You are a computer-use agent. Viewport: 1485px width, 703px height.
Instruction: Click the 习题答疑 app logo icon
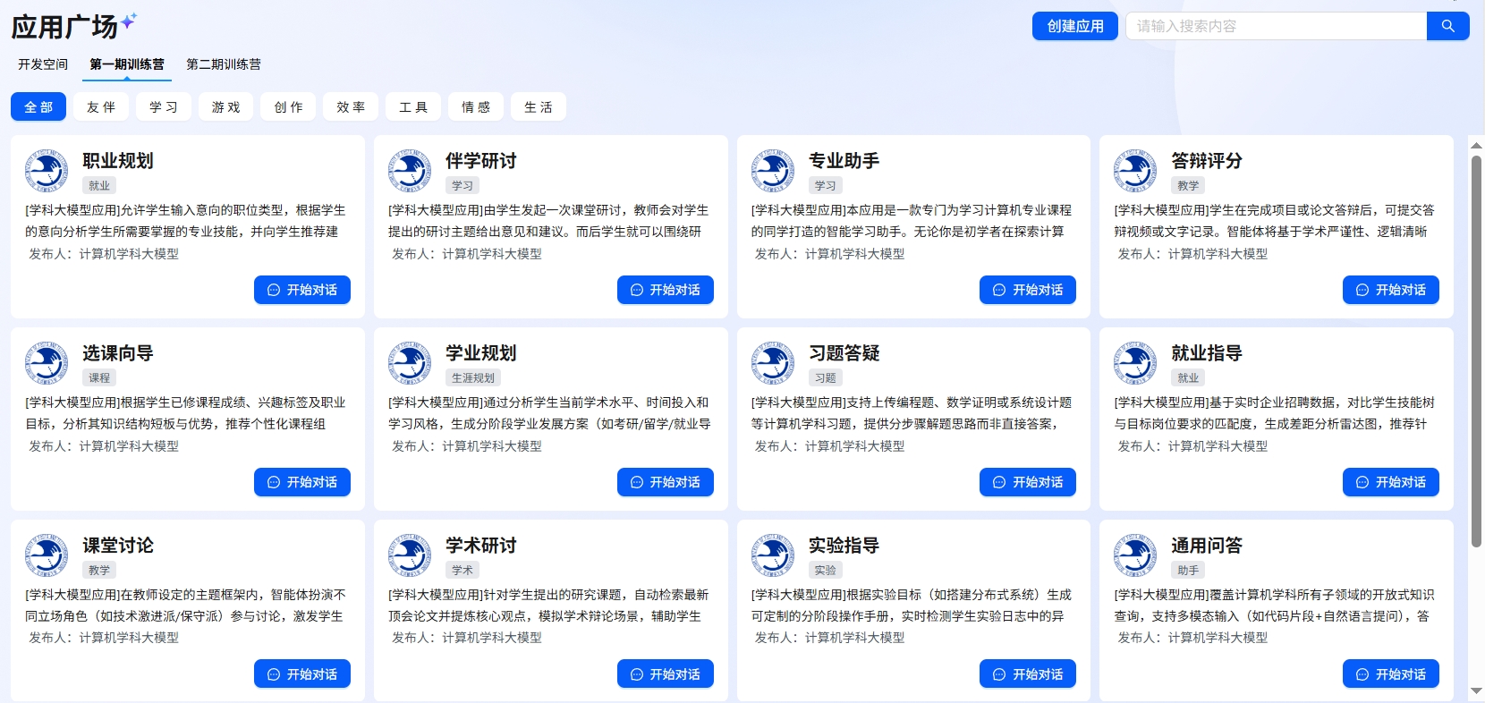tap(773, 363)
